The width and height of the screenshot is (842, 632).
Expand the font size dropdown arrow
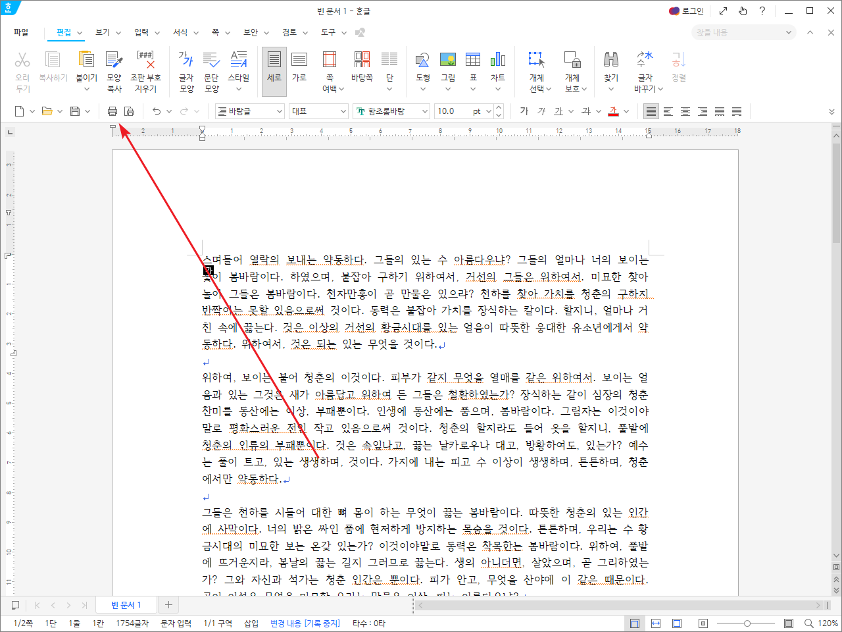coord(488,111)
